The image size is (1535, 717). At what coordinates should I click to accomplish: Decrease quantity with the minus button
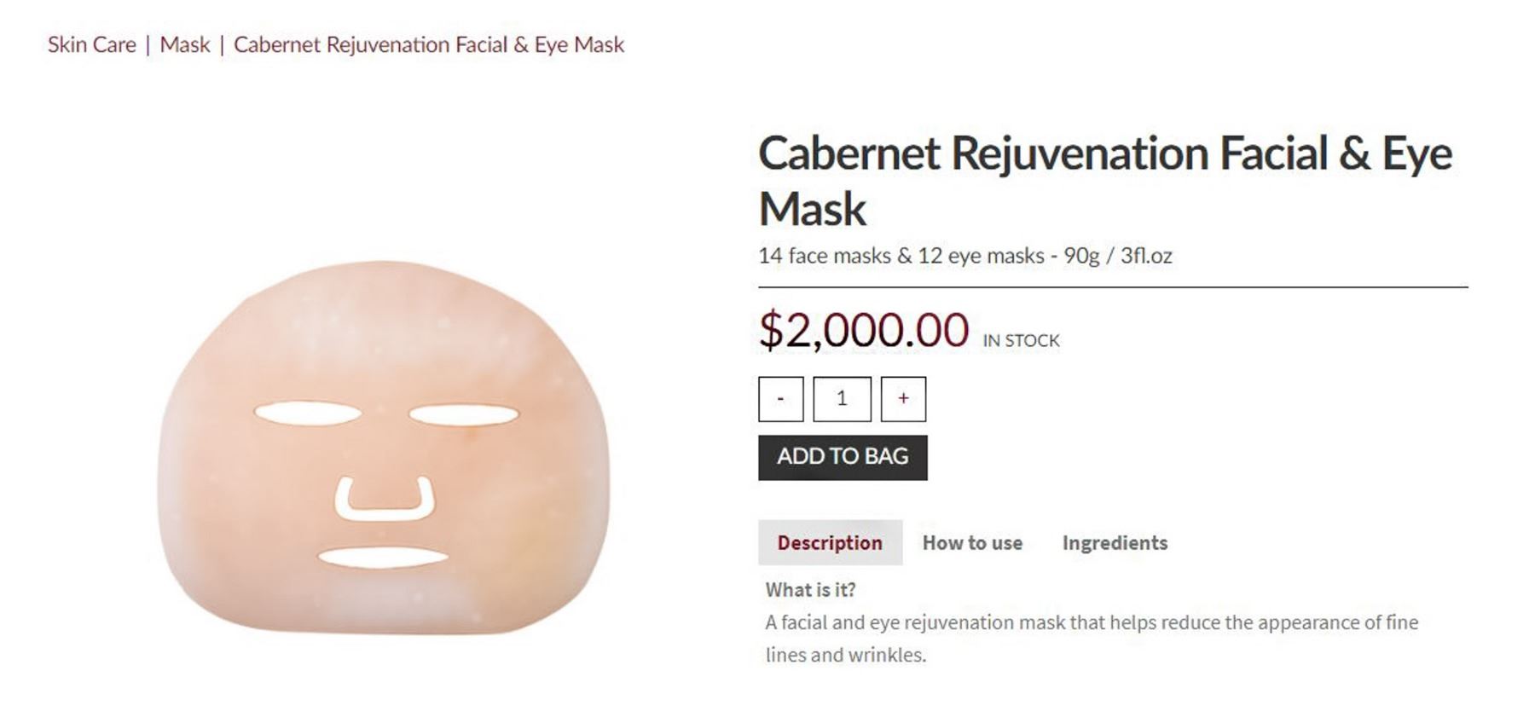[780, 399]
